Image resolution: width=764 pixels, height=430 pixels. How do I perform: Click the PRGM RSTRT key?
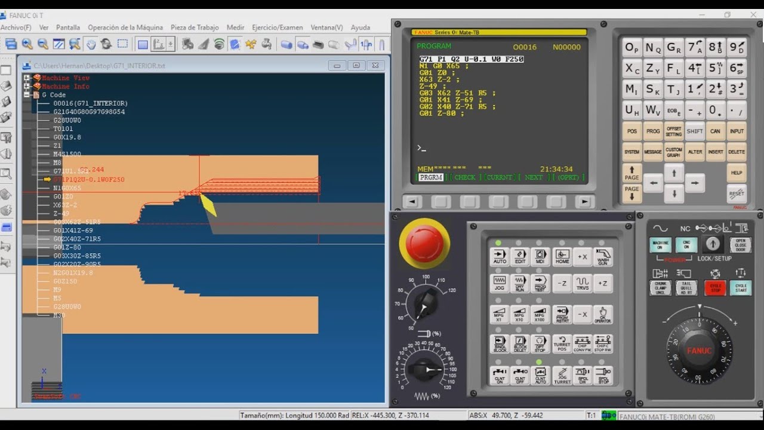pyautogui.click(x=562, y=315)
